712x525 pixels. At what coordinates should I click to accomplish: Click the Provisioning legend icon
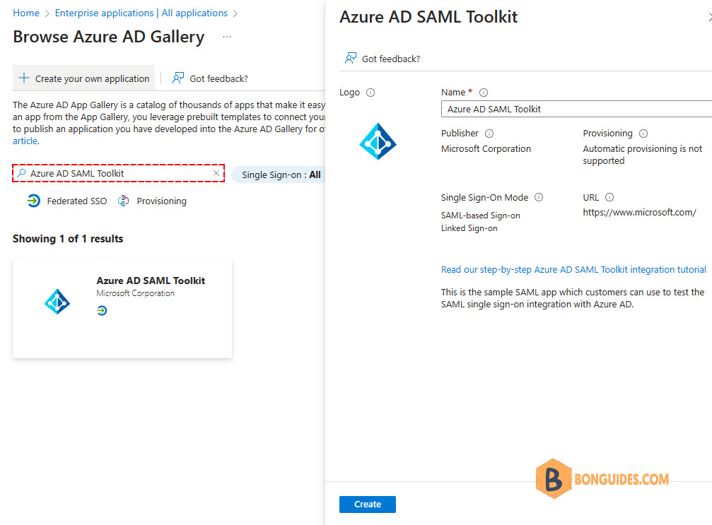tap(124, 201)
